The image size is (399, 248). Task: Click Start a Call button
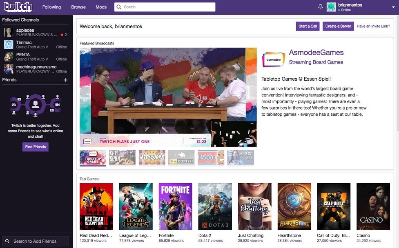[x=308, y=26]
